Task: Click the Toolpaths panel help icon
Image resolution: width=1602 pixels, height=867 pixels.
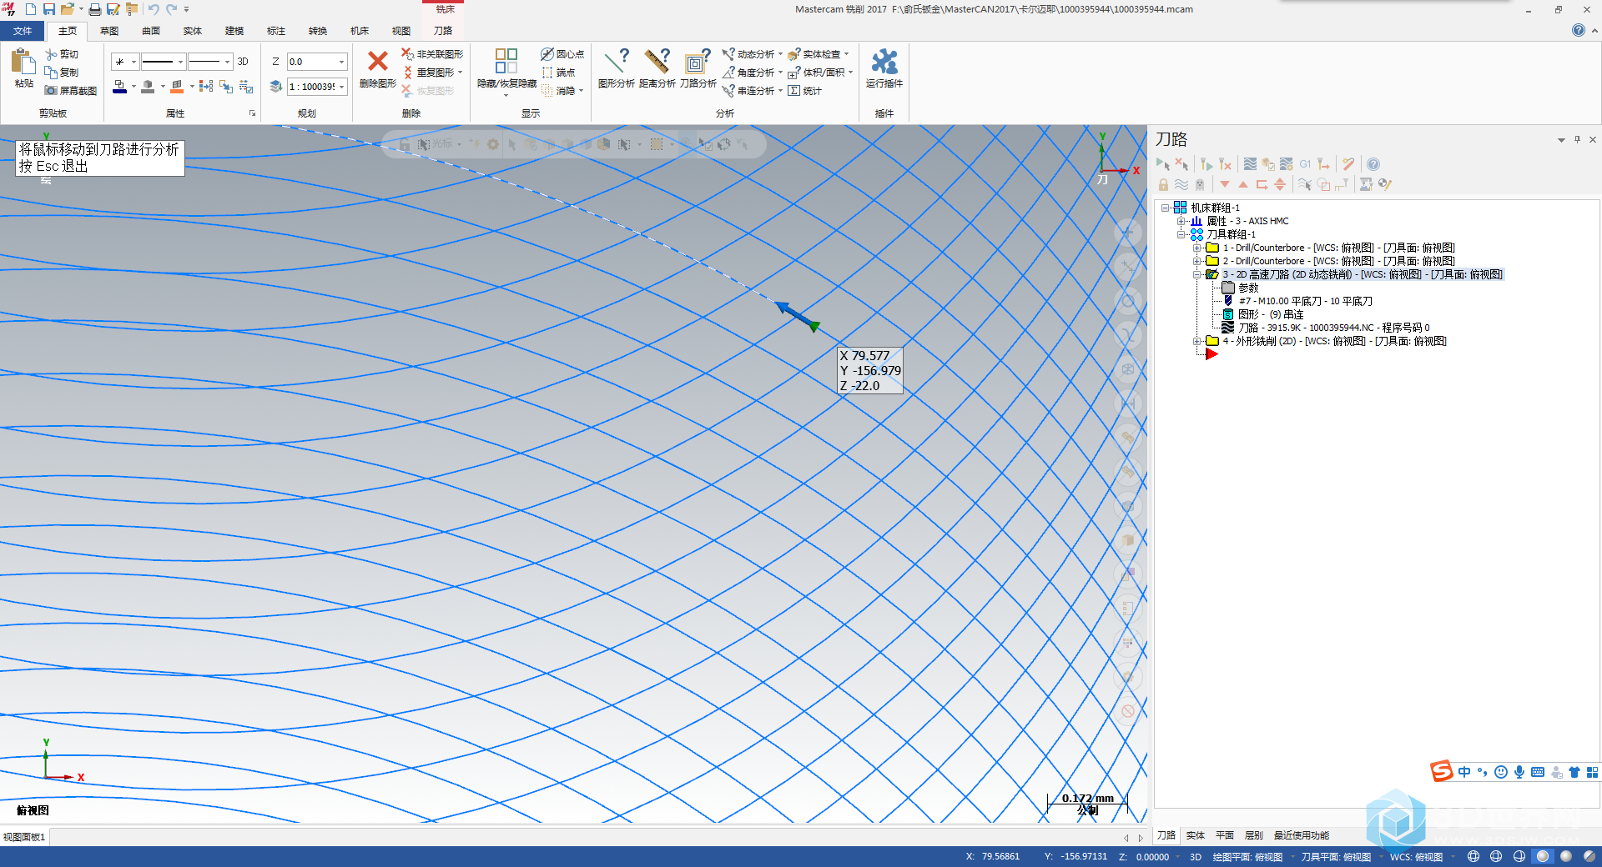Action: pyautogui.click(x=1373, y=164)
